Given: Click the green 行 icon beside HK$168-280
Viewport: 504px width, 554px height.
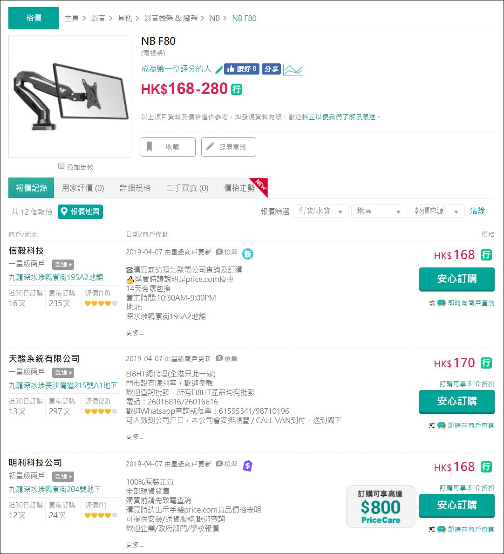Looking at the screenshot, I should tap(237, 89).
